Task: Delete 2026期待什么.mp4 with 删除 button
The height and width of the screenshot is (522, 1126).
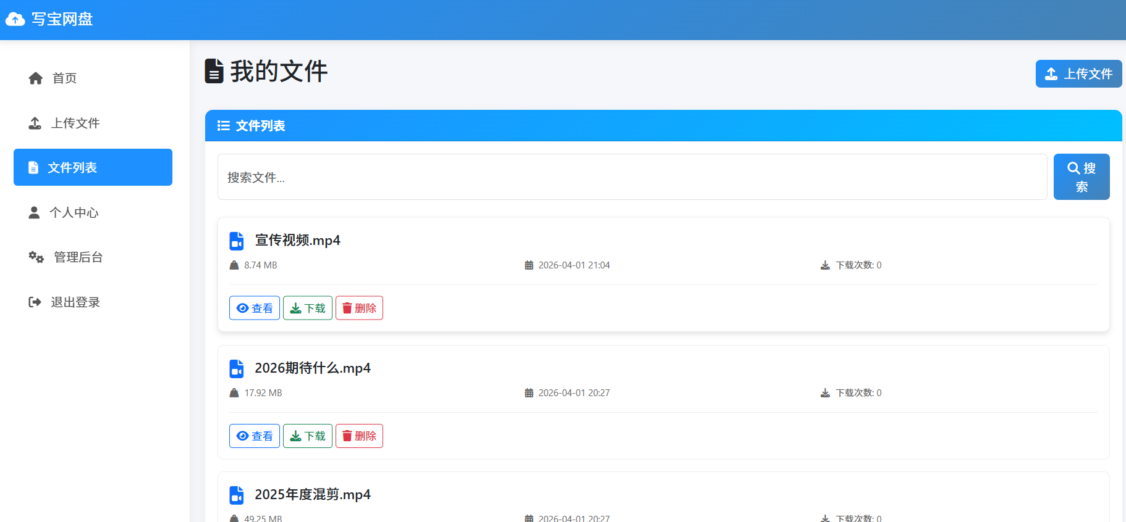Action: (x=359, y=436)
